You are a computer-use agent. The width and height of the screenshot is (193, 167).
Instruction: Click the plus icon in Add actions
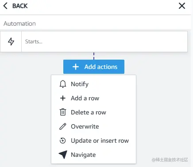(76, 67)
